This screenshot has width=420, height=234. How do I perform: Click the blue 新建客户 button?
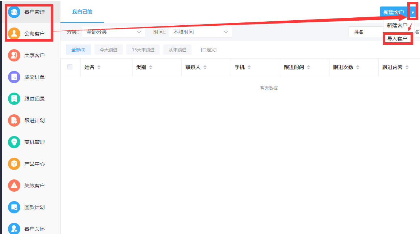pos(394,12)
